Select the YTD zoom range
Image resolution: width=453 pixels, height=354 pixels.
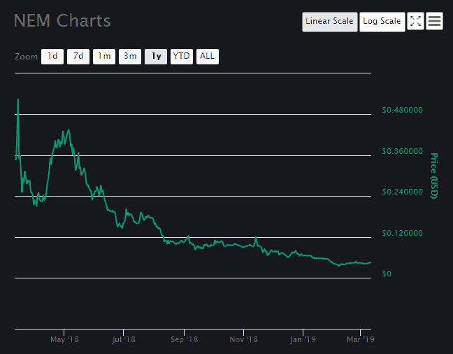[182, 57]
